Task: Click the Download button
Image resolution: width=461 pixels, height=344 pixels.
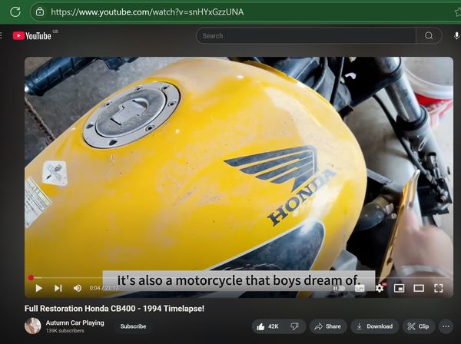Action: tap(375, 326)
